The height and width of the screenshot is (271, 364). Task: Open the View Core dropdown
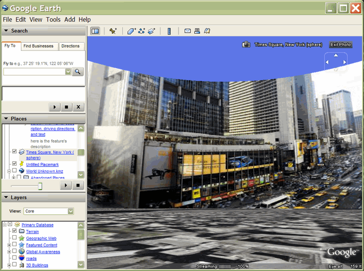(x=71, y=211)
